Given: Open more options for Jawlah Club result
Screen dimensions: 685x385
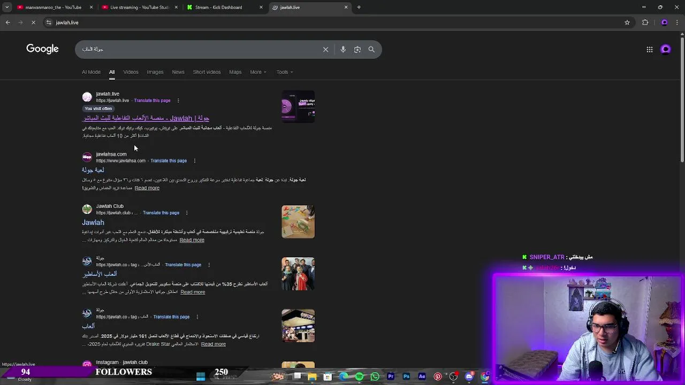Looking at the screenshot, I should point(187,213).
